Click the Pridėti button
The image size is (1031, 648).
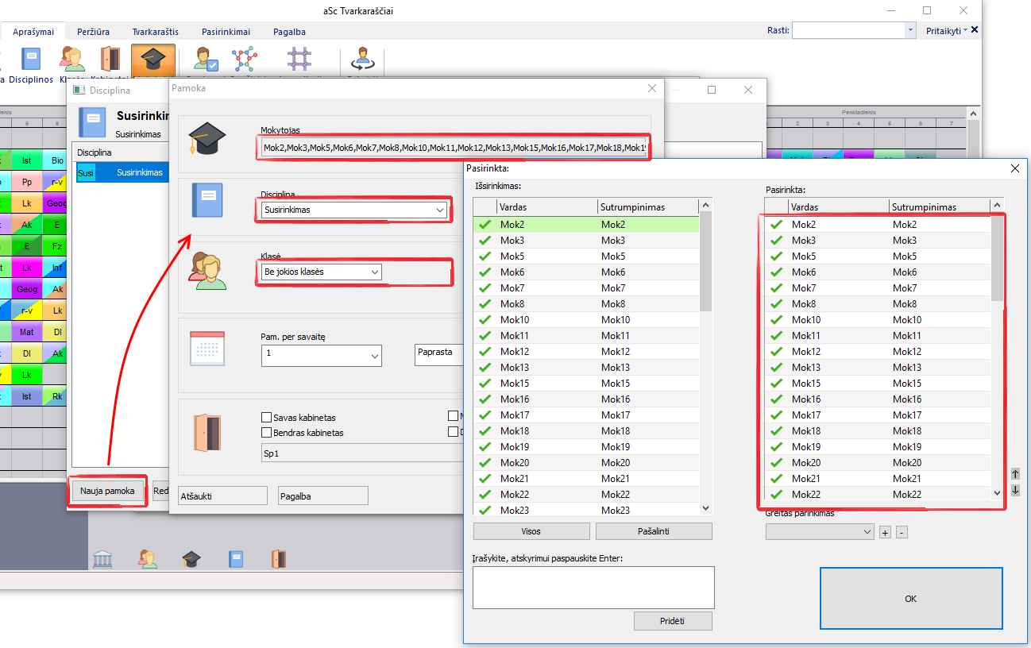pos(673,621)
